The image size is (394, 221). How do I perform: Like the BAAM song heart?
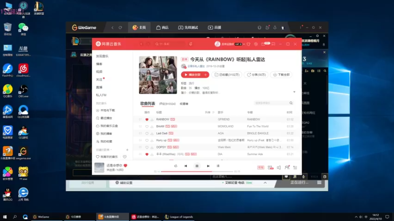147,127
